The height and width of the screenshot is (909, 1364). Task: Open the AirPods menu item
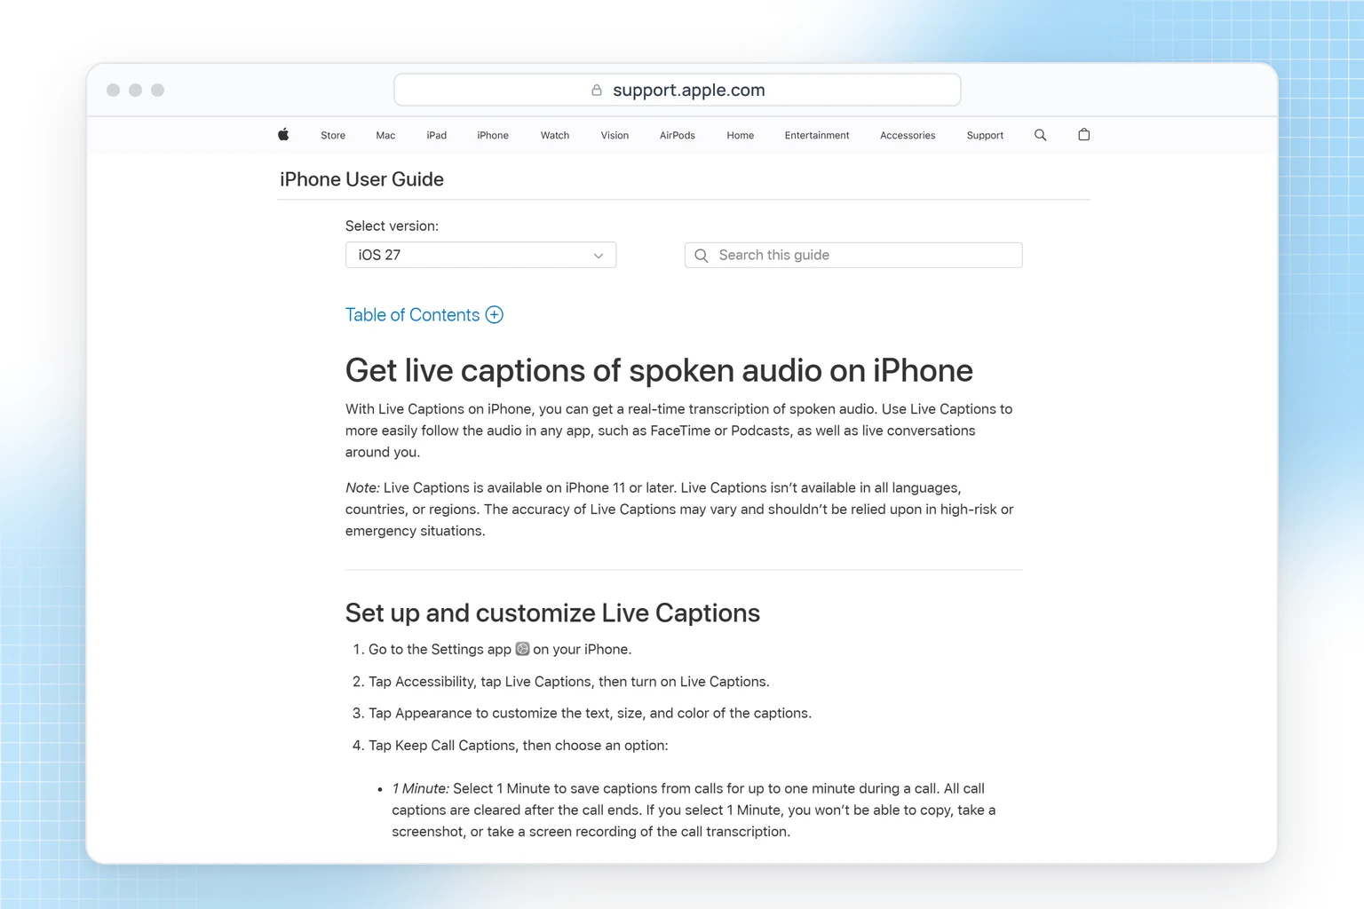[678, 135]
